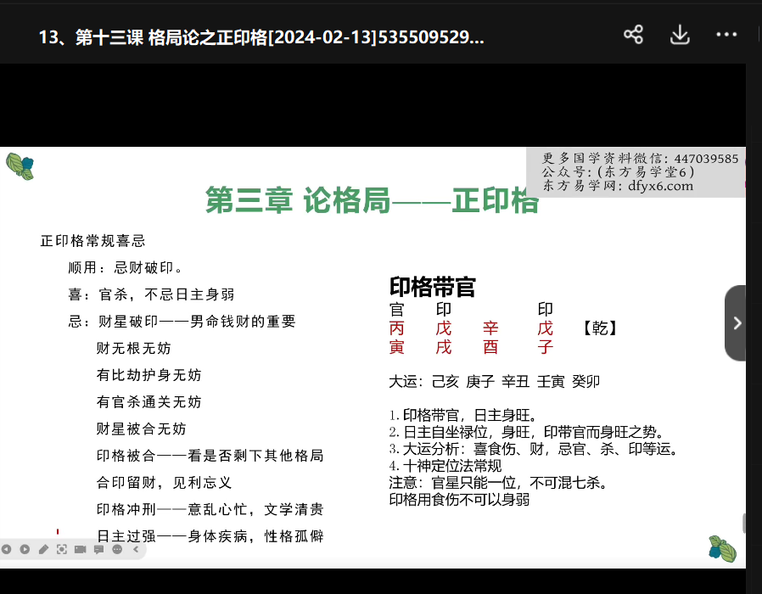Click the red character 寅
This screenshot has height=594, width=762.
[x=396, y=347]
